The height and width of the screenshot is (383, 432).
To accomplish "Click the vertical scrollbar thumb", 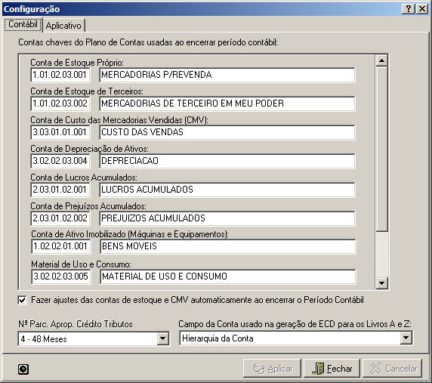I will click(x=381, y=149).
